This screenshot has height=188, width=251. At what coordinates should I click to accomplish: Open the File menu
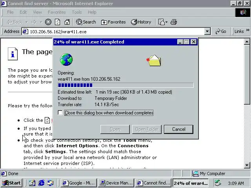click(x=10, y=12)
